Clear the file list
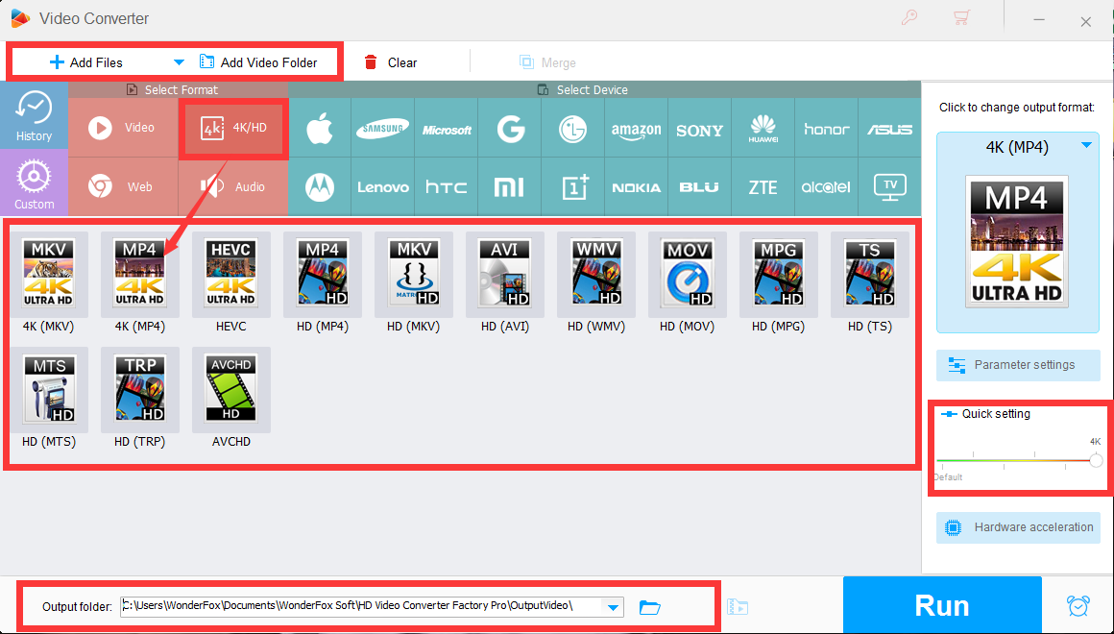This screenshot has width=1114, height=634. point(391,62)
